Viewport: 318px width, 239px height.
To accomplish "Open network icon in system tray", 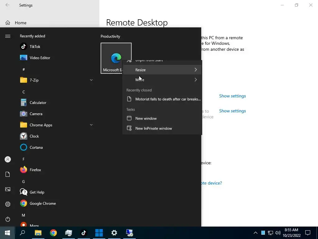I will click(x=270, y=233).
